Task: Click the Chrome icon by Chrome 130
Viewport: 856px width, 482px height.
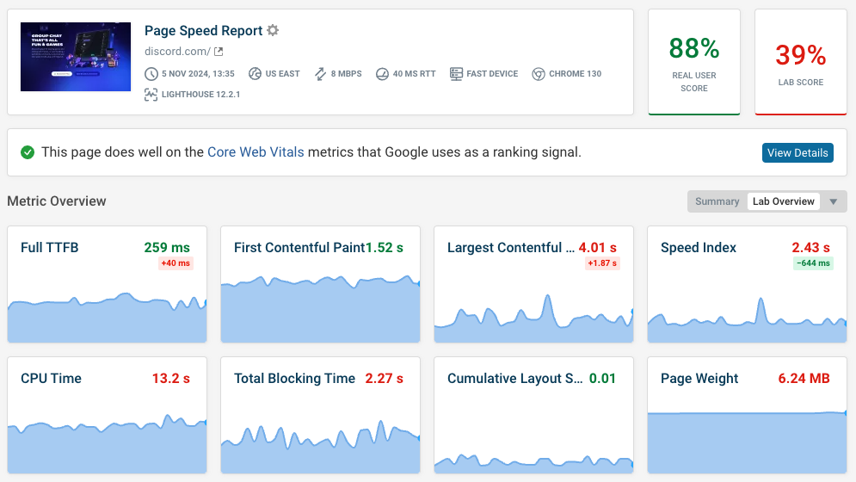Action: click(539, 74)
